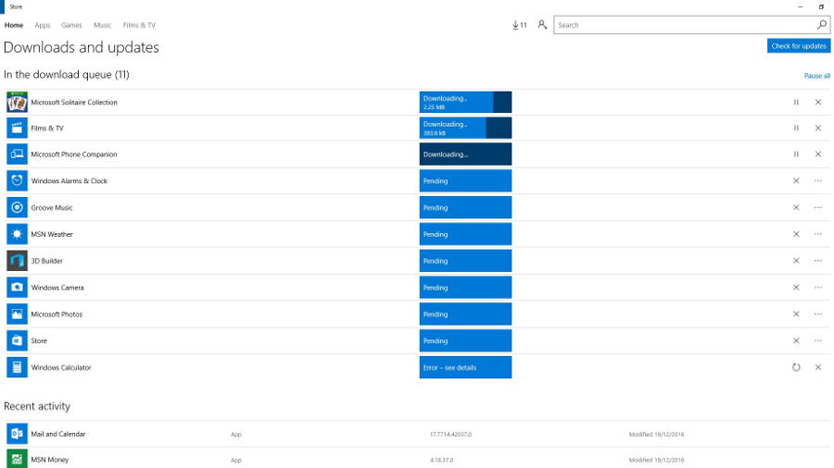Open the downloads indicator showing 11

[519, 25]
